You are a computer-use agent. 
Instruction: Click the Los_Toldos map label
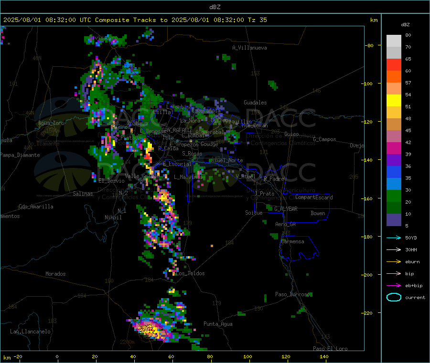coord(190,273)
